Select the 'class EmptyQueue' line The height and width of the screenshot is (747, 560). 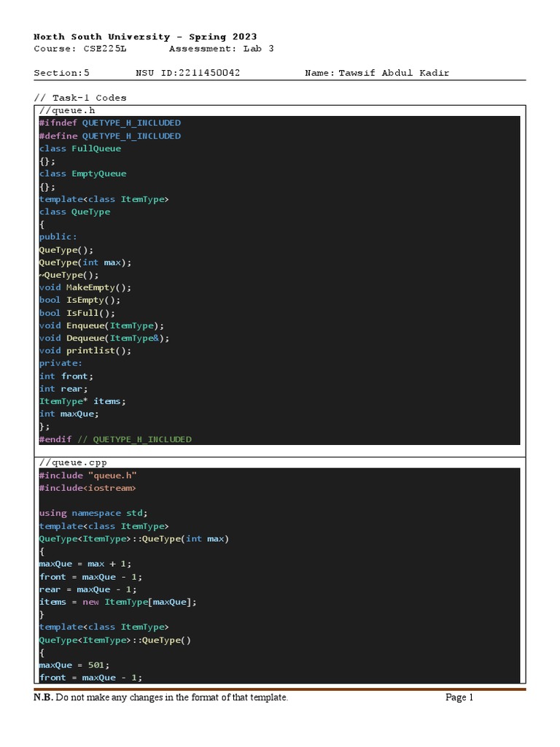coord(83,174)
